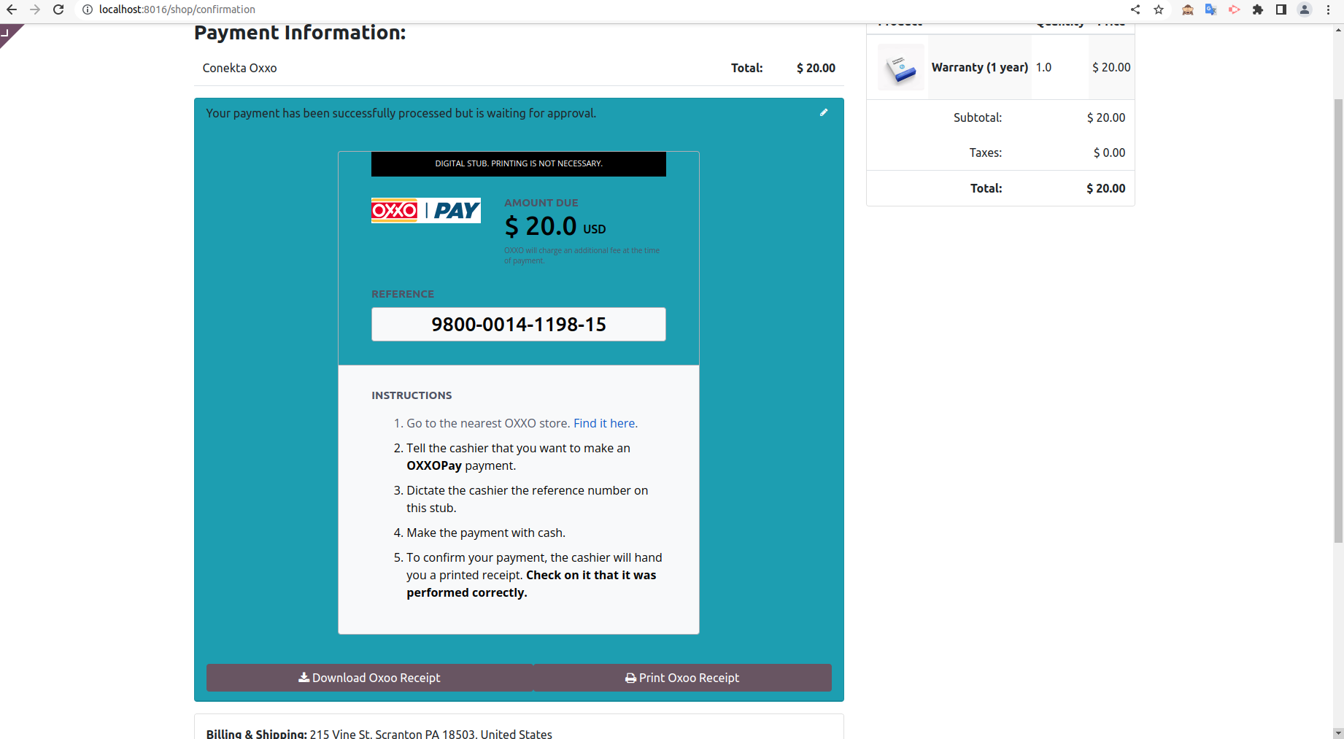Click the Warranty (1 year) product name
This screenshot has width=1344, height=739.
[980, 67]
